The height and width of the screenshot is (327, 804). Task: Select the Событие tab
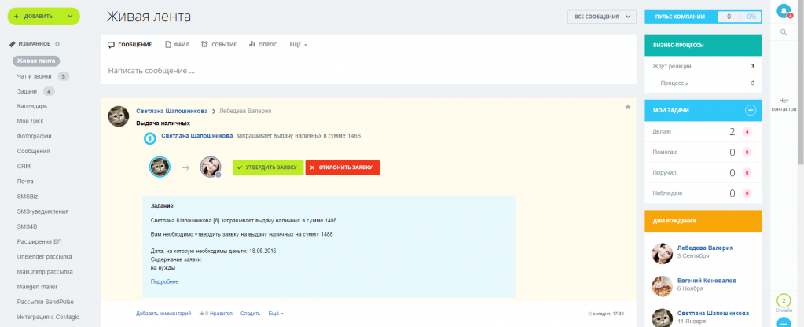[218, 45]
